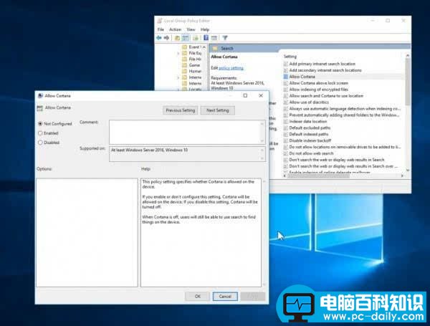Click the Help description text area
430x326 pixels.
[x=201, y=233]
